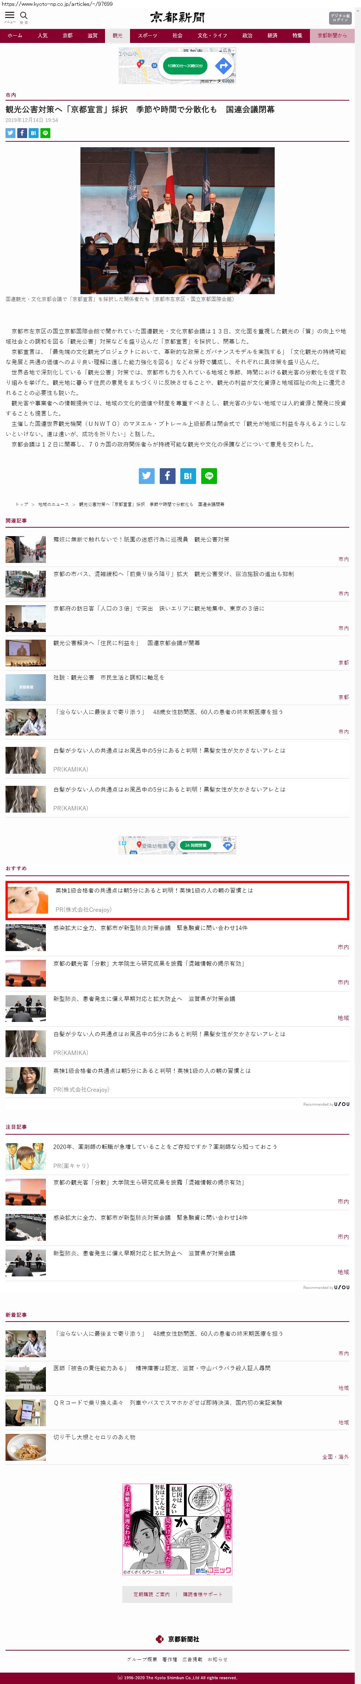Share via large Hatena B! icon below article
361x1684 pixels.
pos(188,476)
